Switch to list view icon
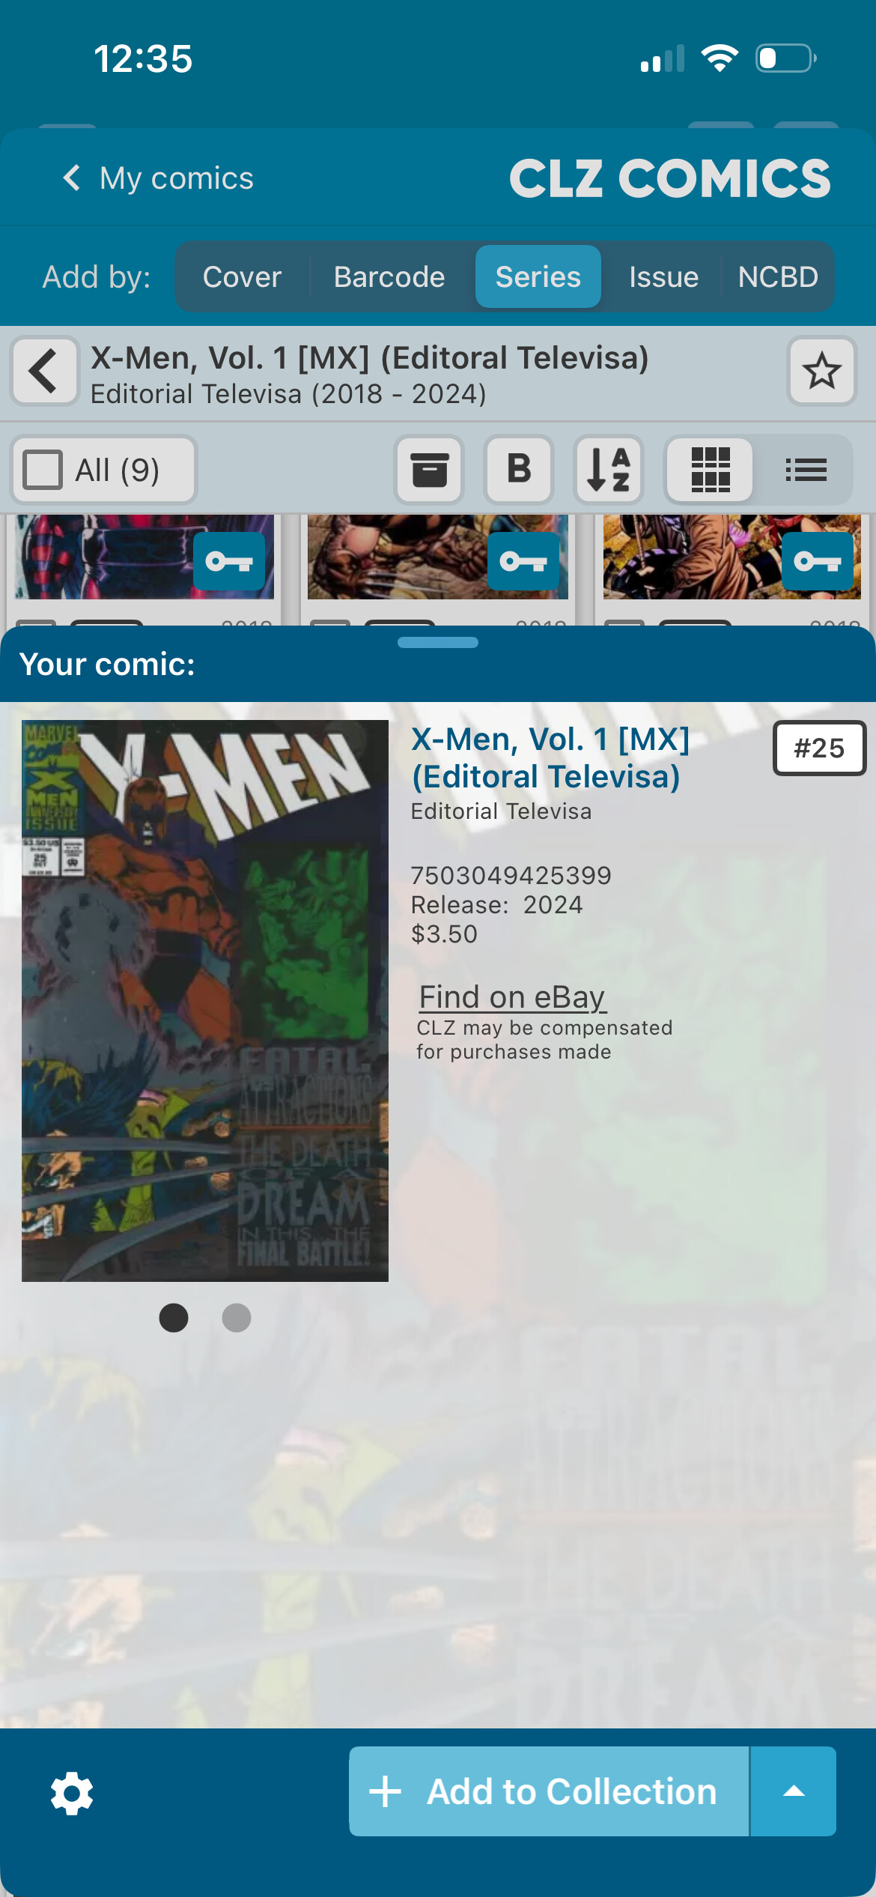The height and width of the screenshot is (1897, 876). [806, 470]
